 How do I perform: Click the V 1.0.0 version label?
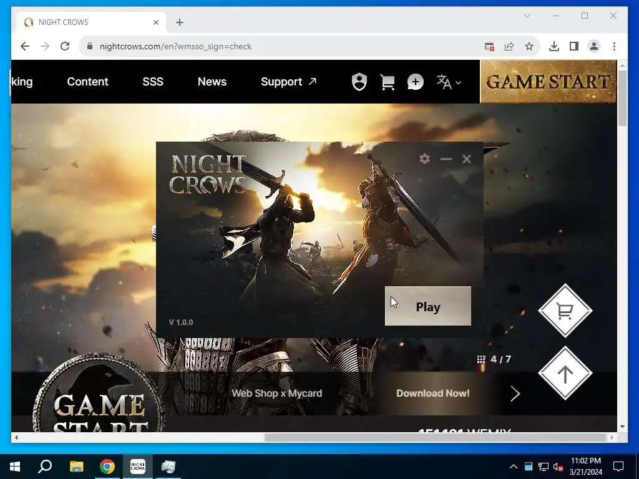coord(181,322)
